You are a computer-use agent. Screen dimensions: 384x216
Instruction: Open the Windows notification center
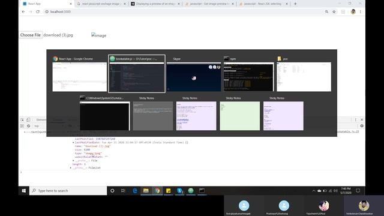[358, 191]
